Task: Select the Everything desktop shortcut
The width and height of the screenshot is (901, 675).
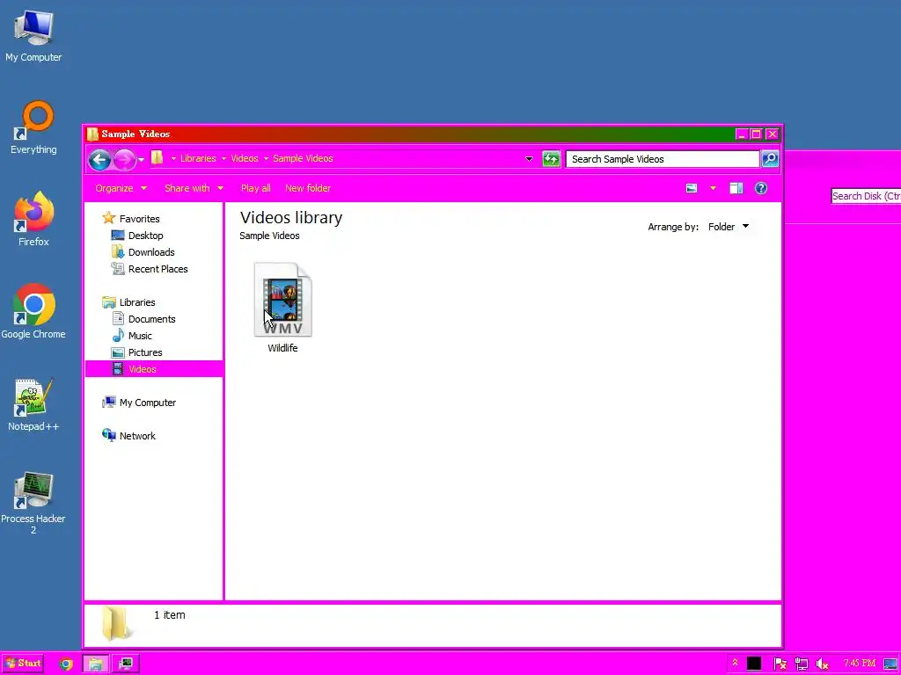Action: (33, 128)
